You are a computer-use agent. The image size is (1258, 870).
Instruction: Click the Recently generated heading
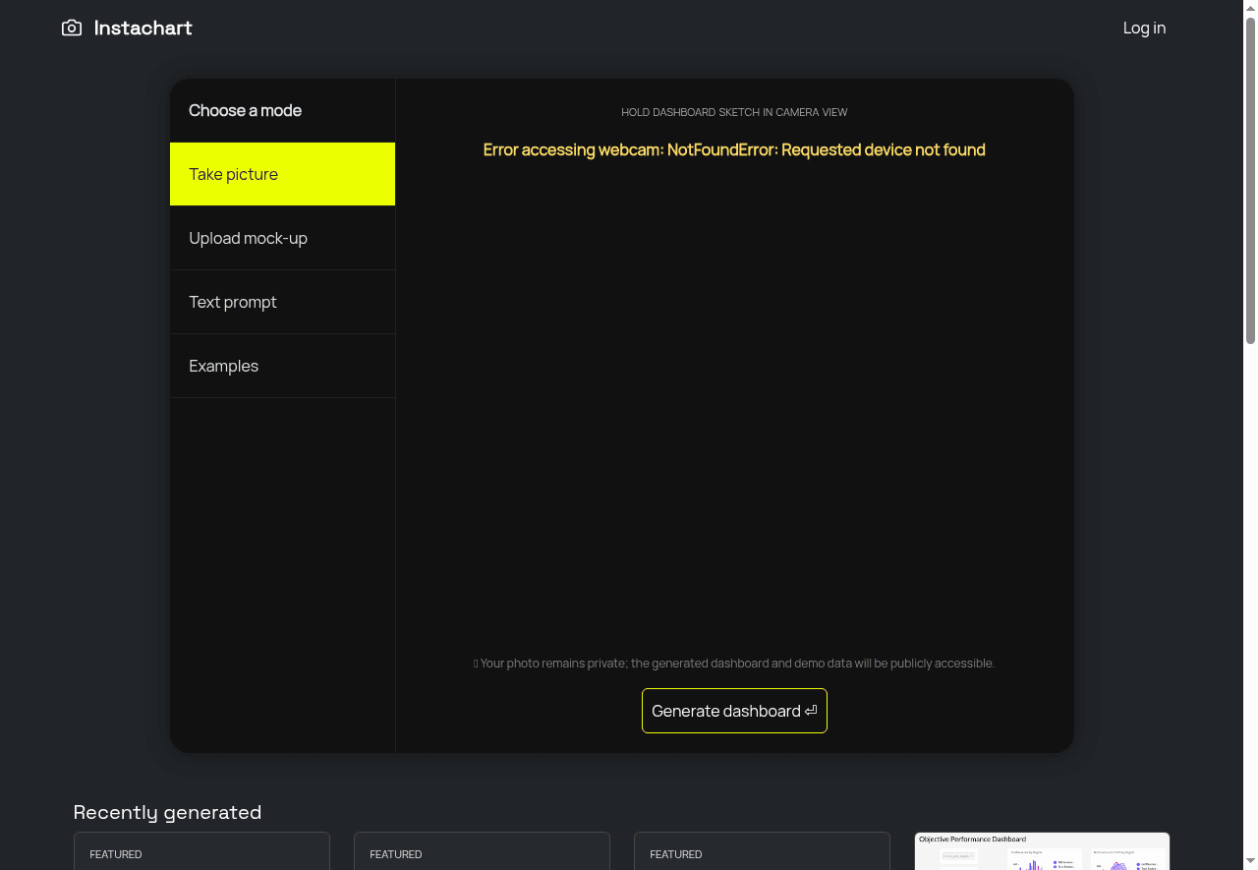pos(167,812)
